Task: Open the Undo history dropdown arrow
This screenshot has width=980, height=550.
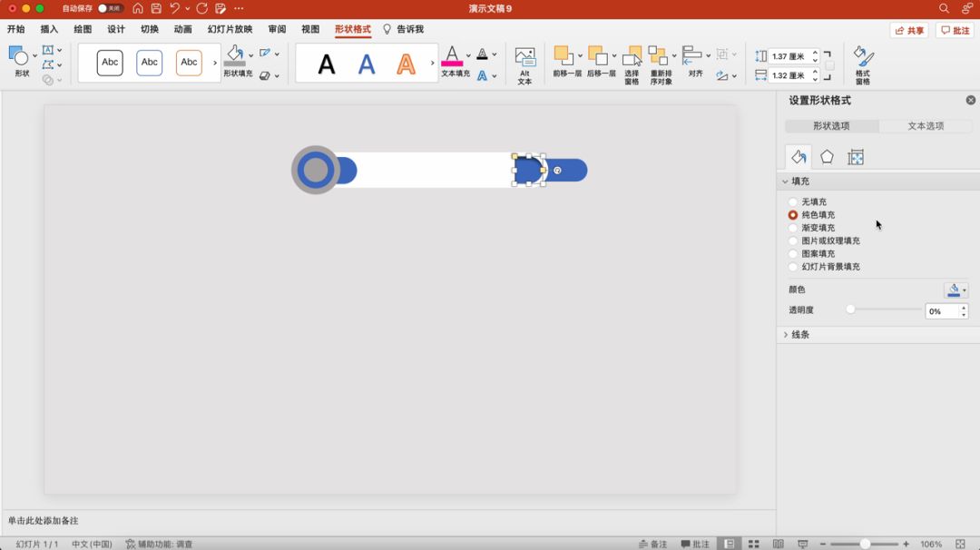Action: 188,8
